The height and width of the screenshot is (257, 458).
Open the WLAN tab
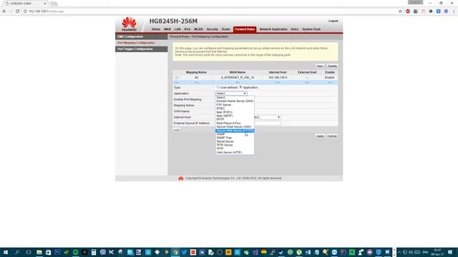[198, 29]
